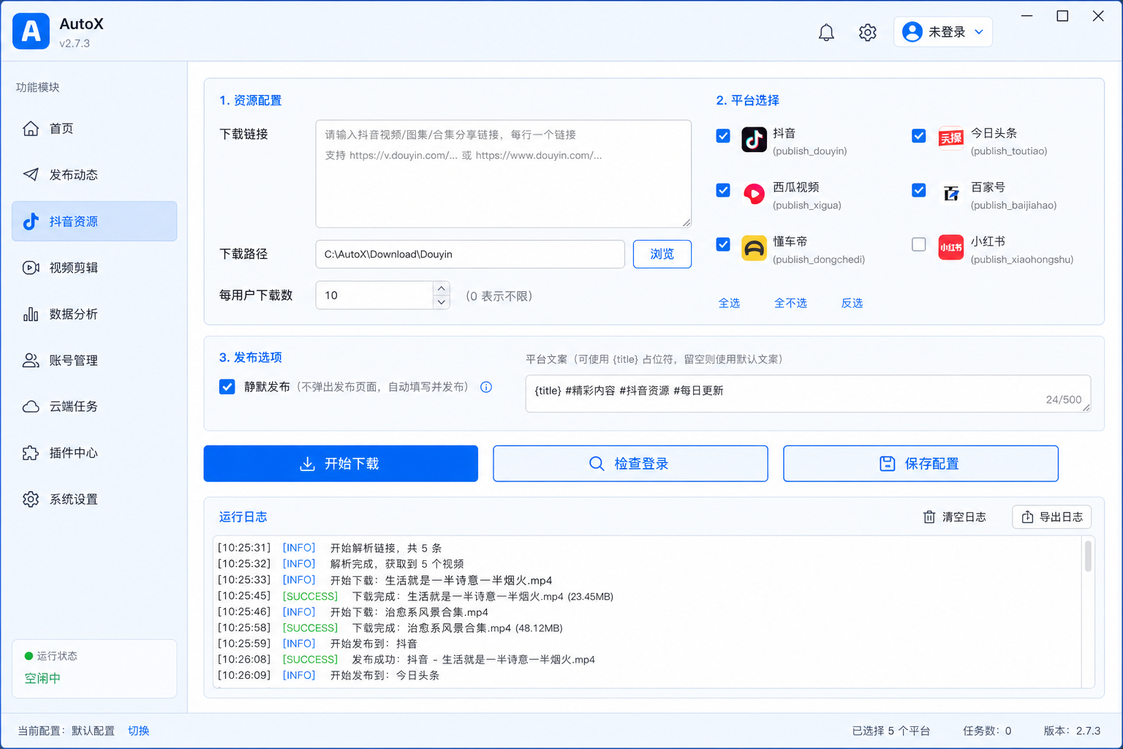Uncheck the 百家号 platform checkbox
The width and height of the screenshot is (1123, 749).
[919, 190]
